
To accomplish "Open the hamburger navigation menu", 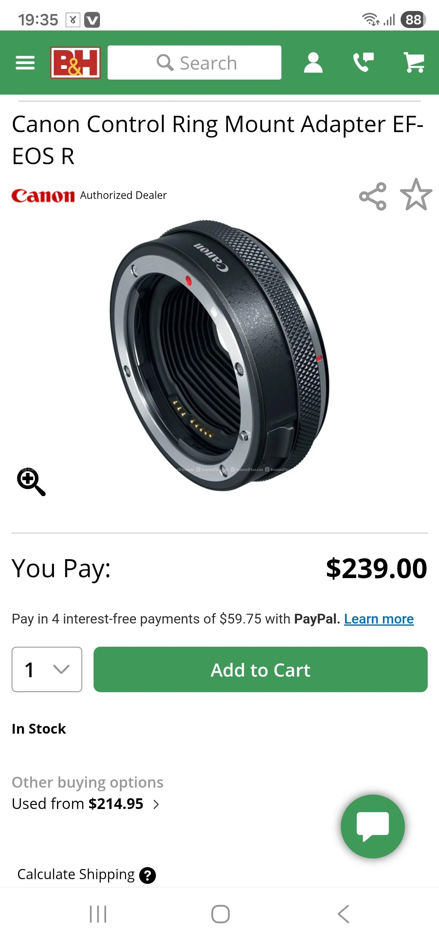I will 25,63.
